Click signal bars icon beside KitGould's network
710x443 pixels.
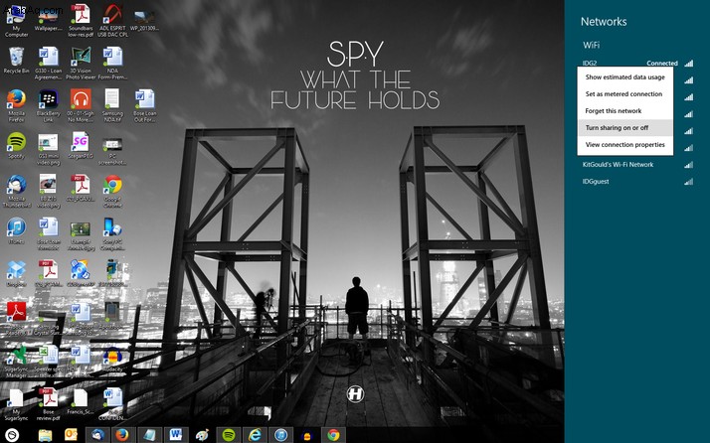689,165
